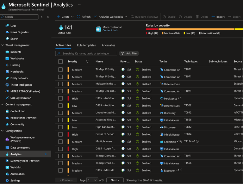Open Summary rules (Preview)
Image resolution: width=243 pixels, height=184 pixels.
point(25,161)
